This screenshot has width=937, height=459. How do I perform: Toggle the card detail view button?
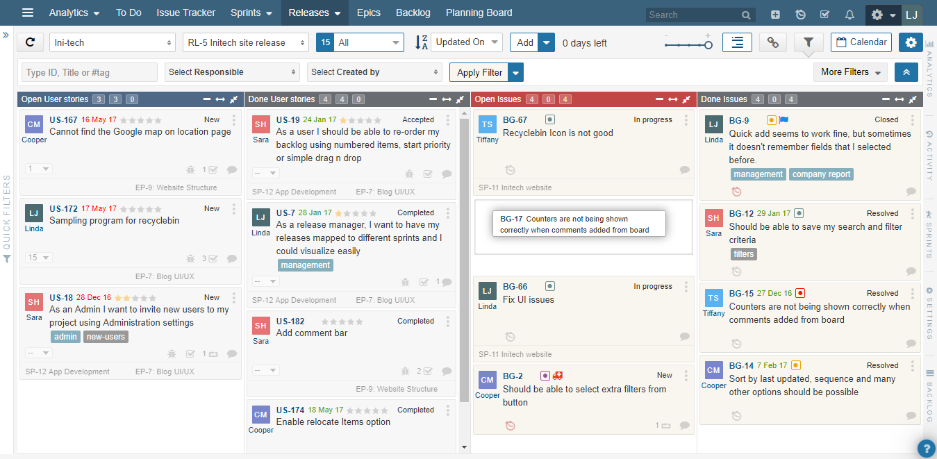click(x=737, y=42)
